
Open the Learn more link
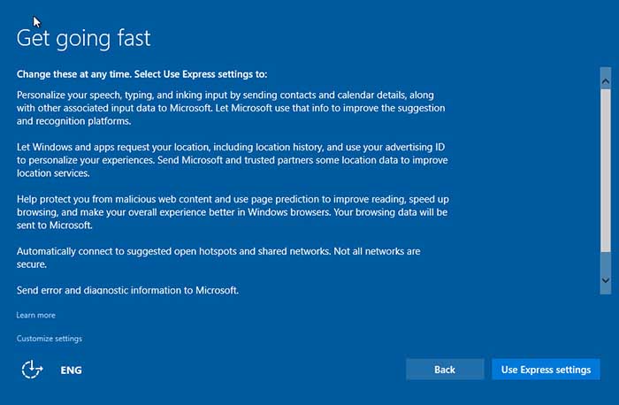[x=36, y=315]
